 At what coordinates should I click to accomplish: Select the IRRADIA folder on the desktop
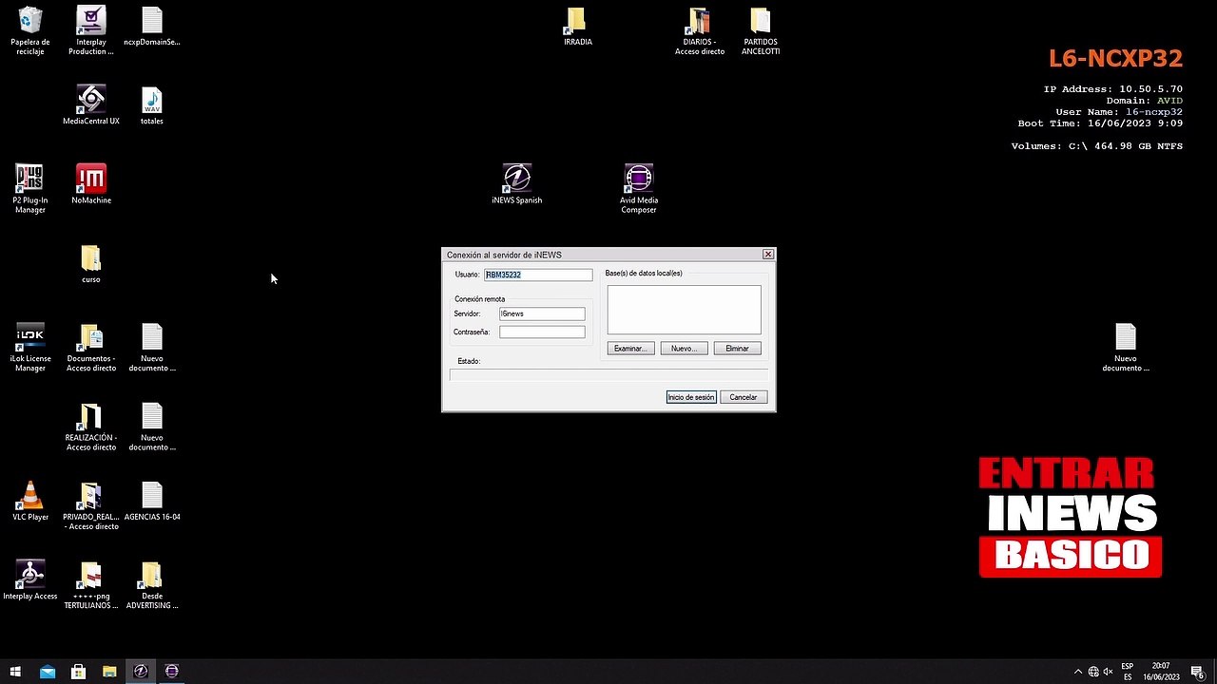click(x=577, y=27)
